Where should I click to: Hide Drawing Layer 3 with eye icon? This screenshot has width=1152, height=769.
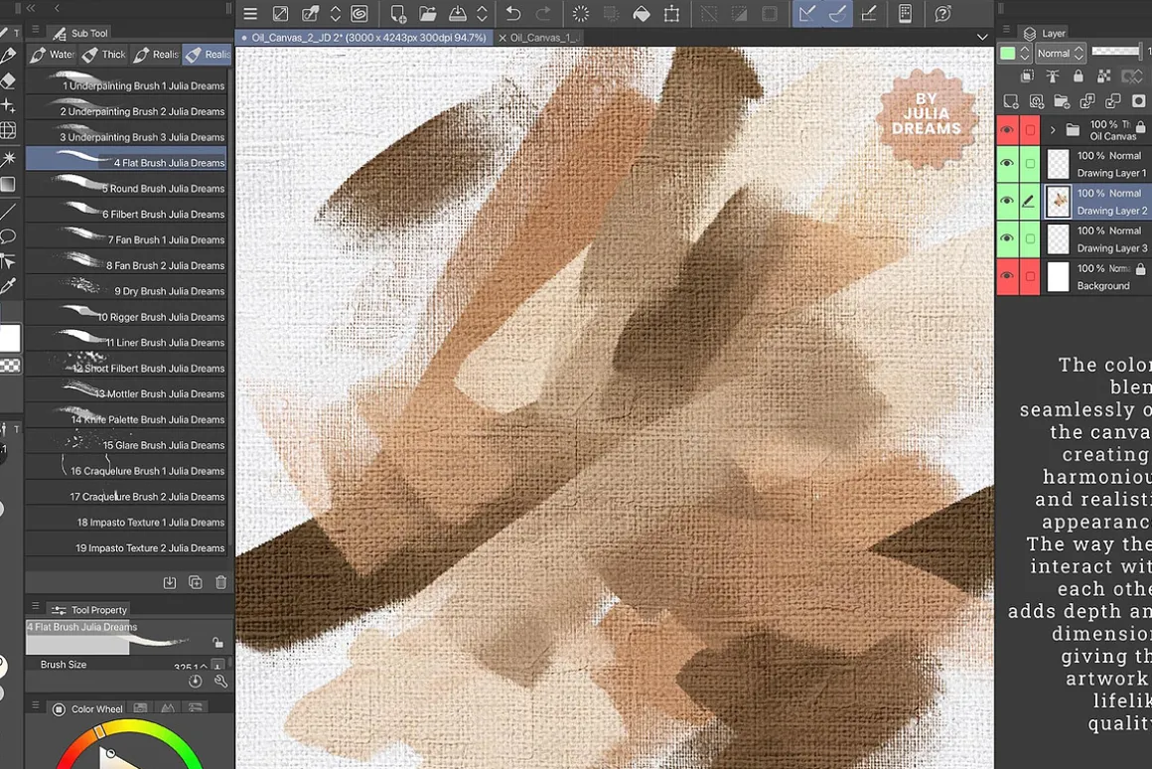point(1007,238)
